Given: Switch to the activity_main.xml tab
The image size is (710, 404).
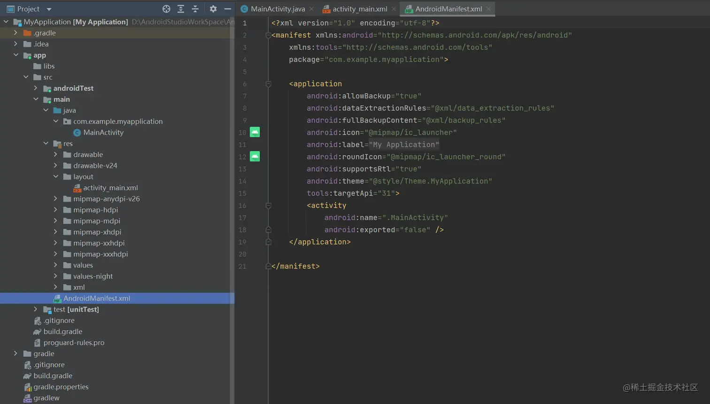Looking at the screenshot, I should coord(360,9).
